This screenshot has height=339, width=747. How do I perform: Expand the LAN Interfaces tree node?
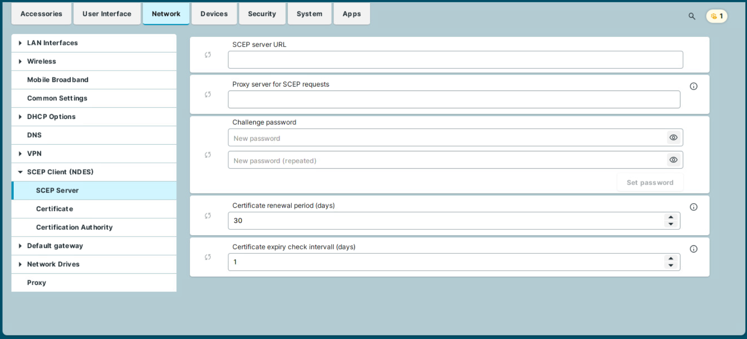(x=20, y=43)
